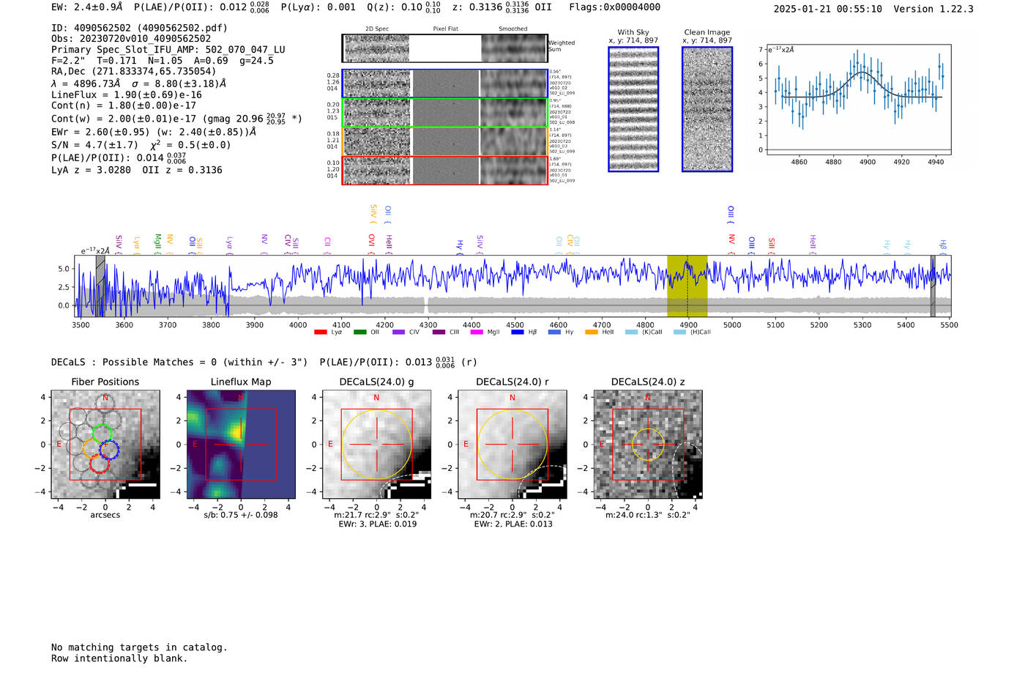Open the Fiber Positions thumbnail
1025x698 pixels.
click(105, 445)
